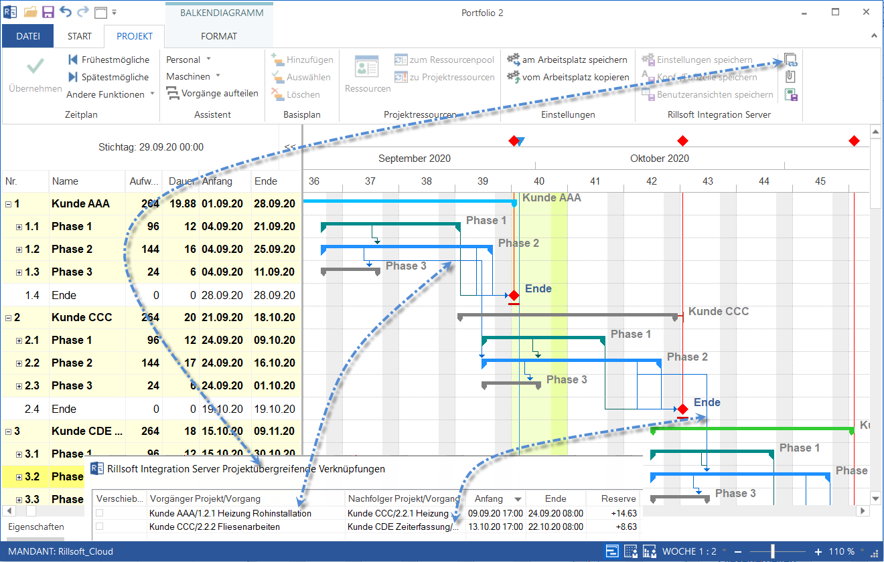Open the Maschinen dropdown
The height and width of the screenshot is (562, 884).
click(x=194, y=76)
